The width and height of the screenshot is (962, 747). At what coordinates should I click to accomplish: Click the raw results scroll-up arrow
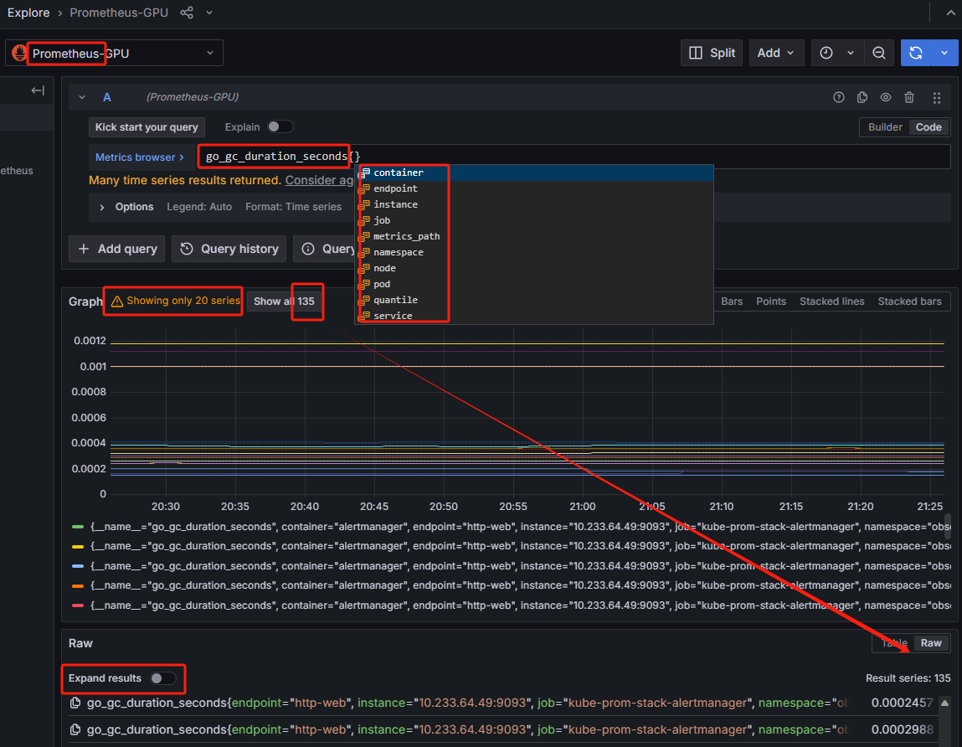click(945, 703)
